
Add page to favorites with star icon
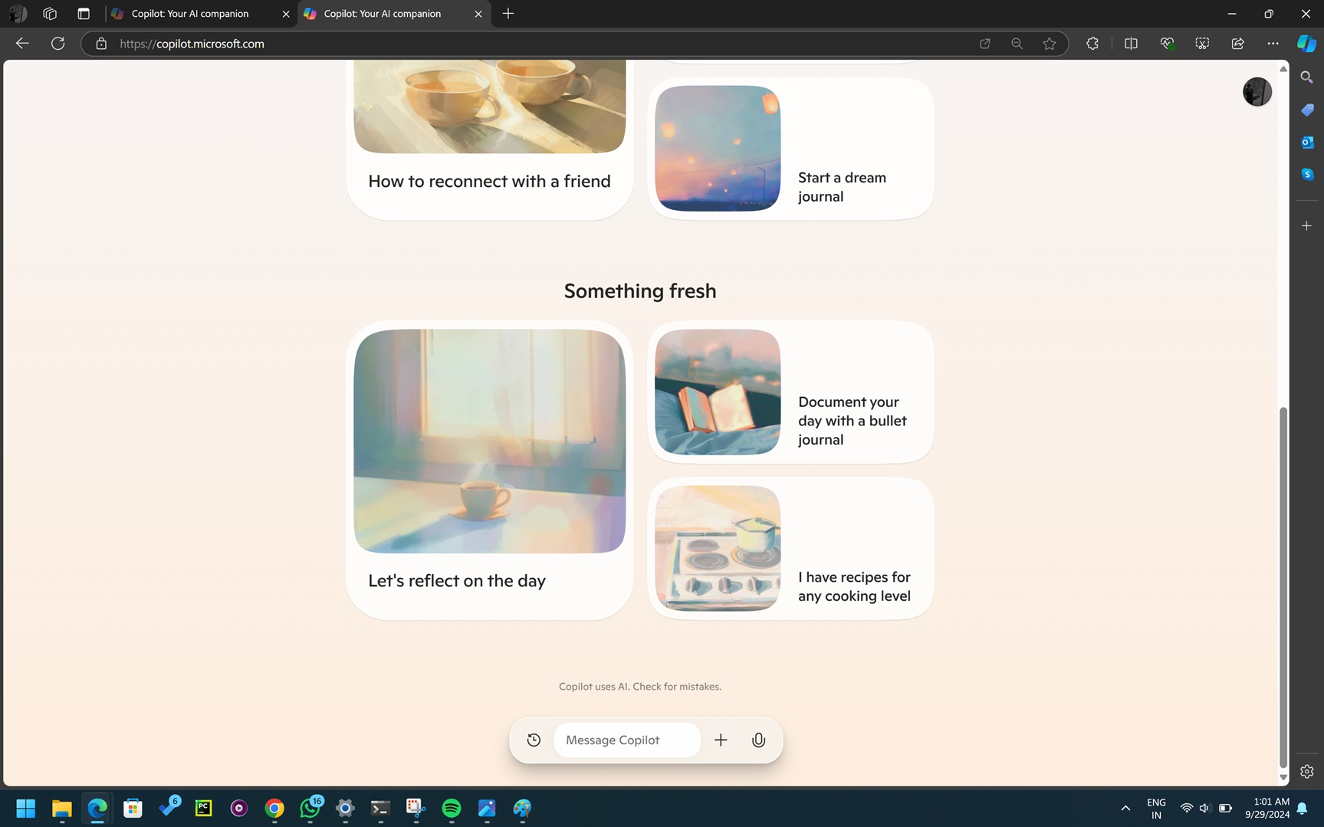[x=1050, y=44]
